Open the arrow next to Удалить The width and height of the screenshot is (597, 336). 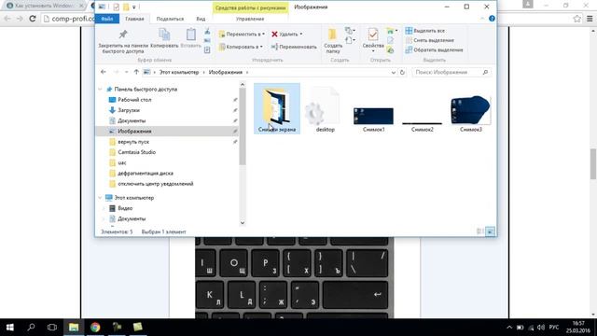[301, 35]
